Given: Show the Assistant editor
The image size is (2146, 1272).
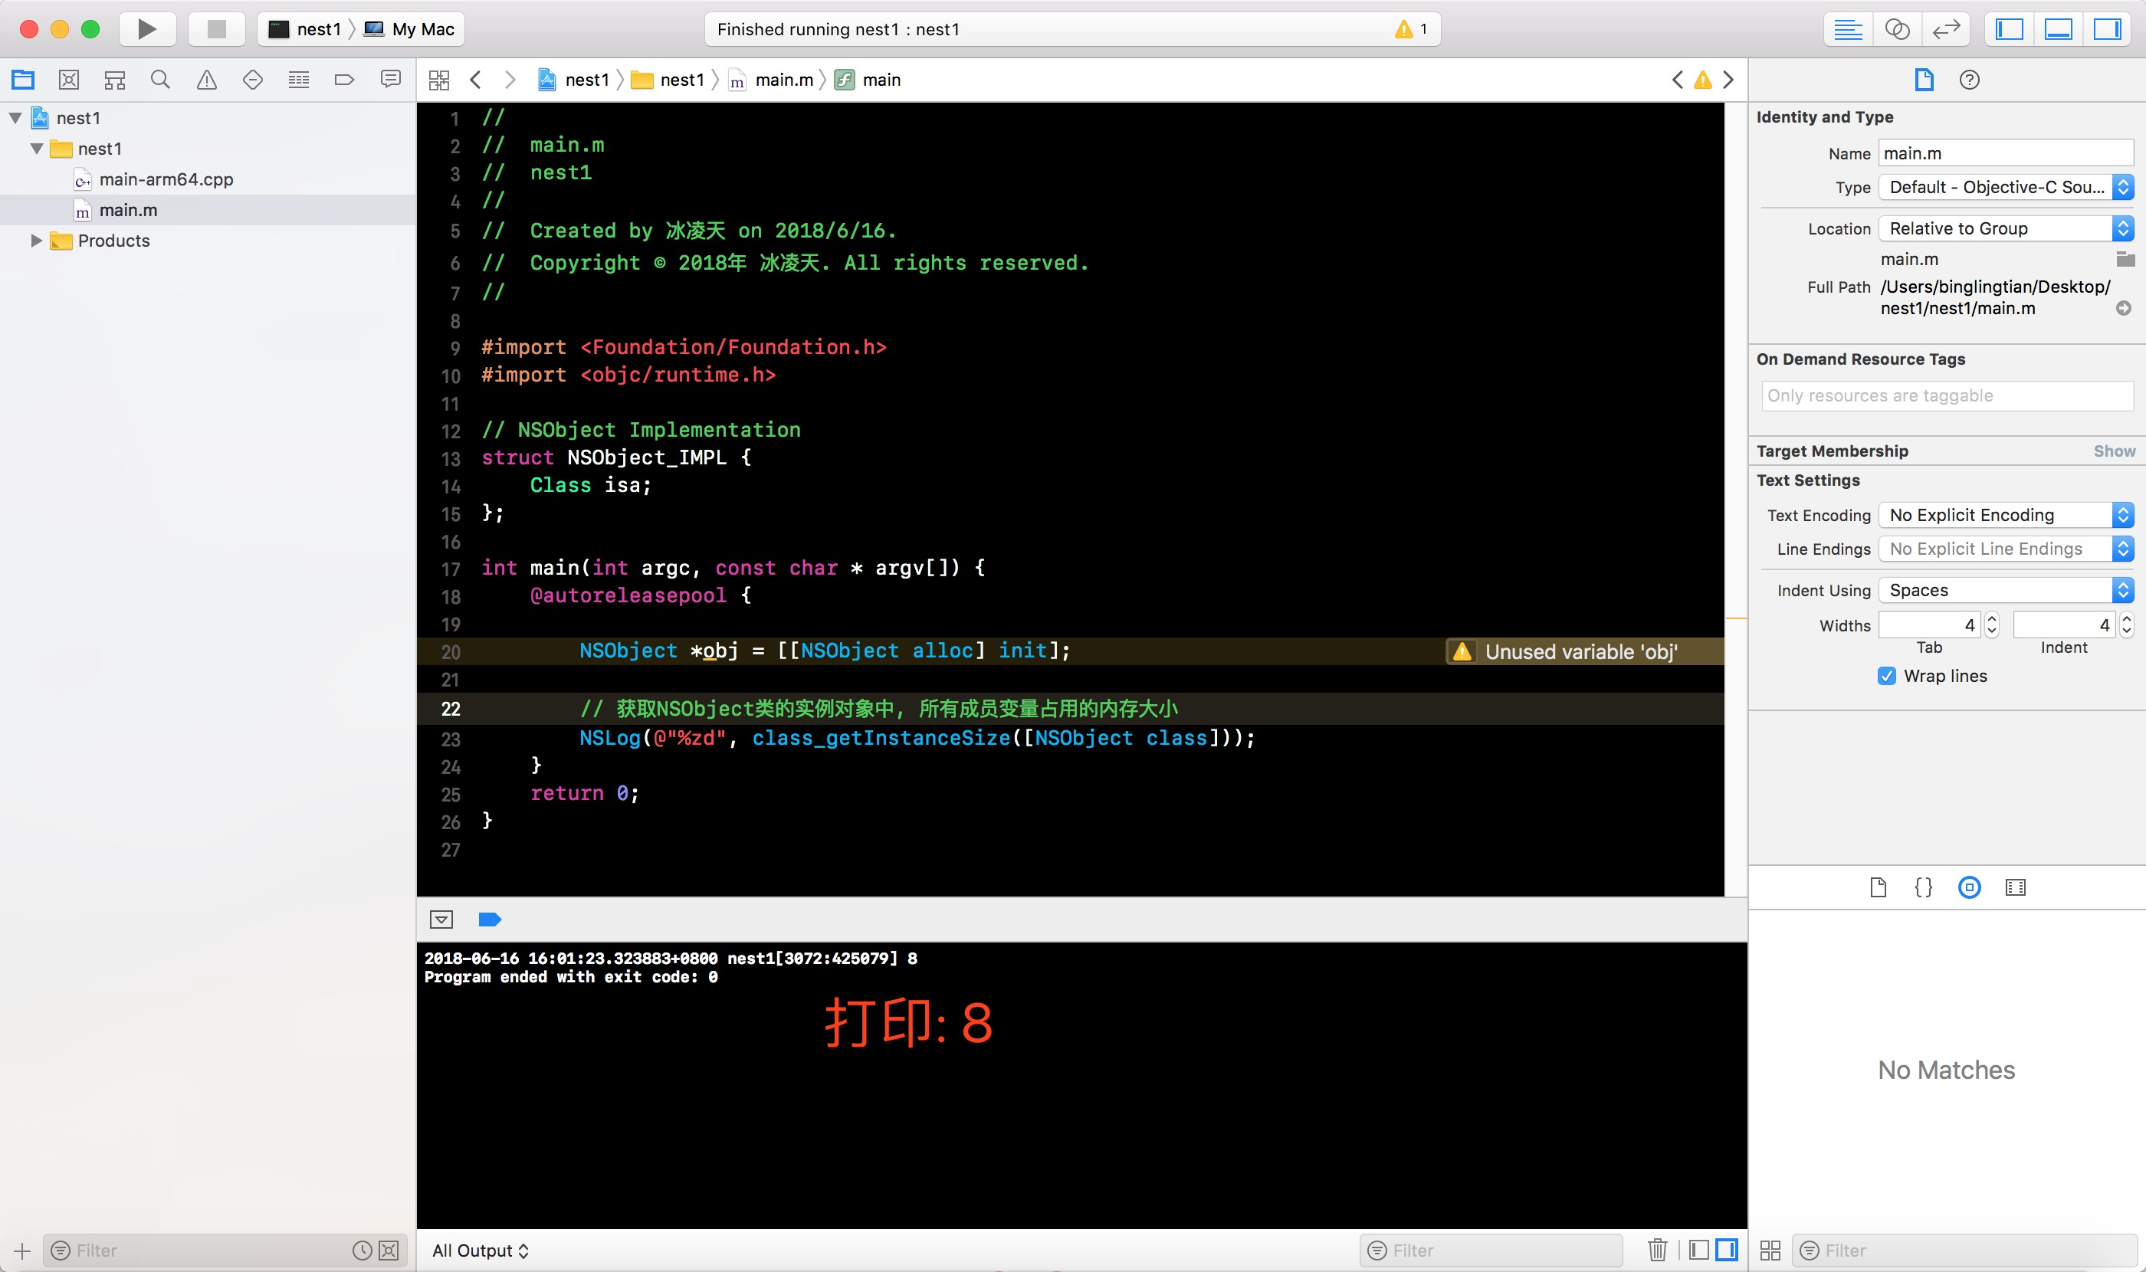Looking at the screenshot, I should coord(1896,29).
